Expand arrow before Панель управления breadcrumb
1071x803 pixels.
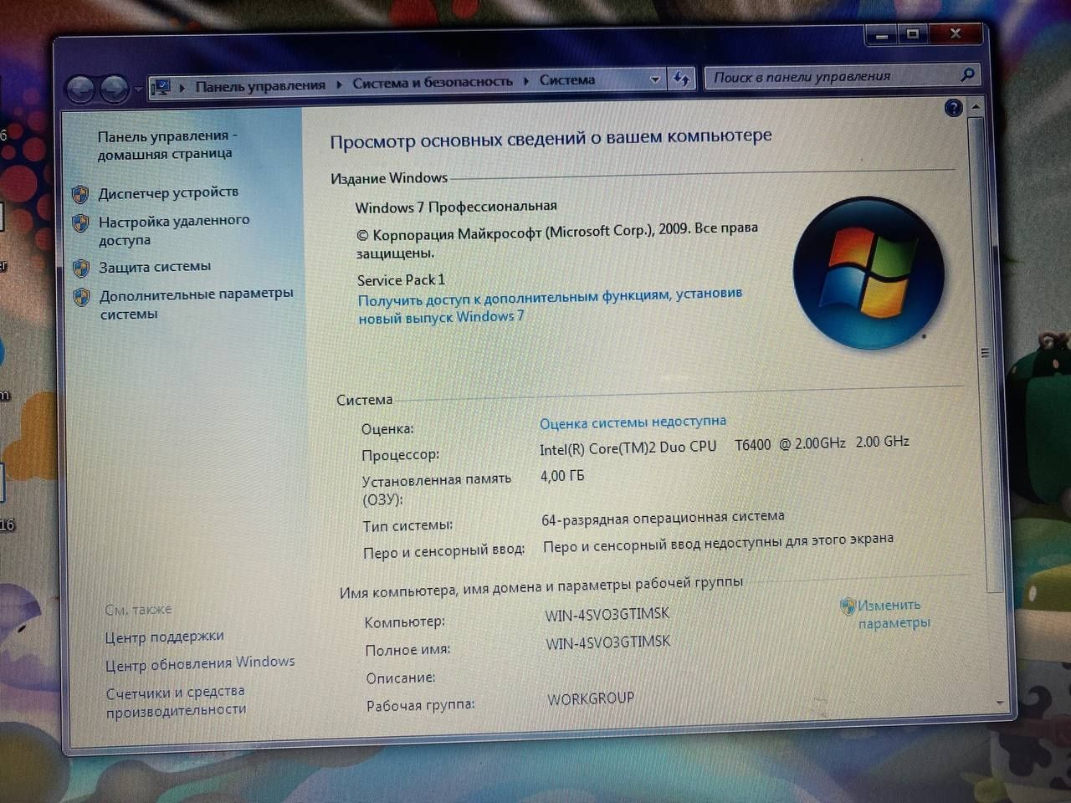(182, 87)
